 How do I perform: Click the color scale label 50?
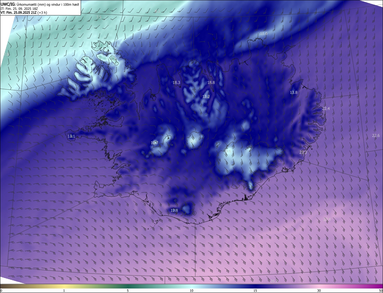(381, 291)
